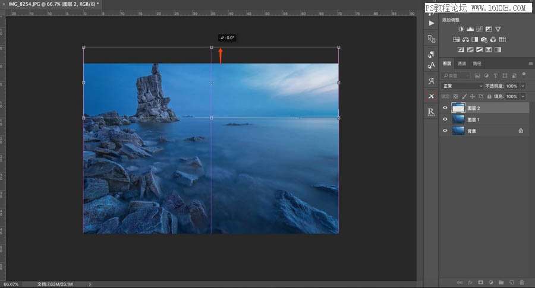Add a Levels adjustment layer
535x288 pixels.
470,29
